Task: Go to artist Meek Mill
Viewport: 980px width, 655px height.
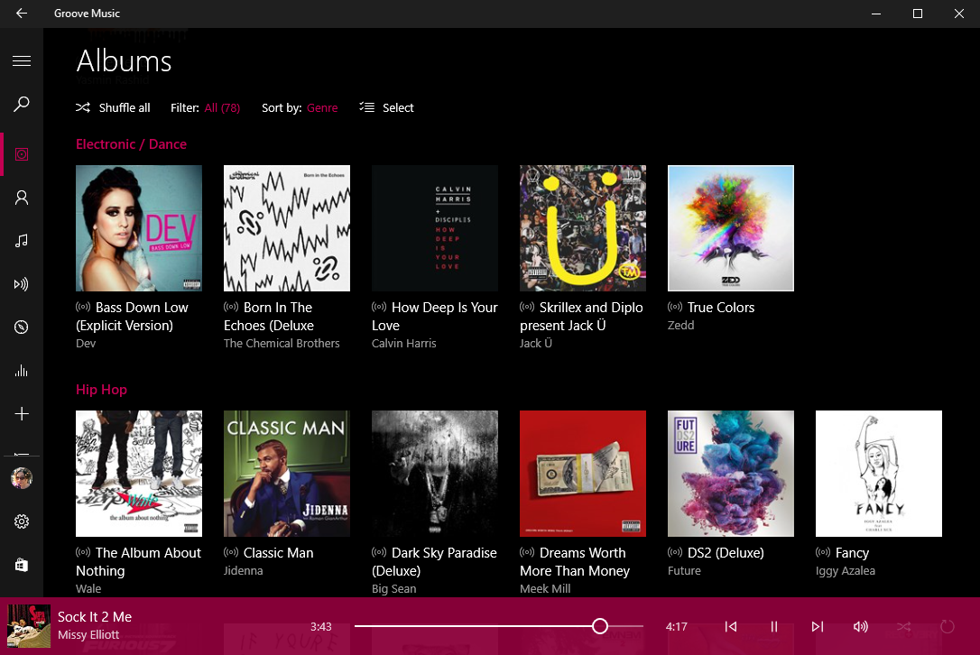Action: click(545, 589)
